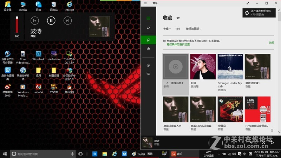Set level on the red volume slider

coord(17,25)
